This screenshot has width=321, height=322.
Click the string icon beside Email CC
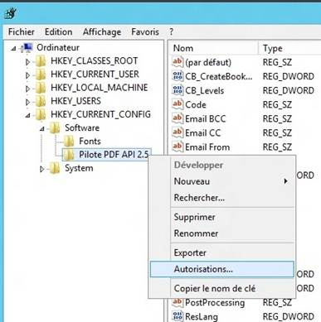click(x=178, y=132)
